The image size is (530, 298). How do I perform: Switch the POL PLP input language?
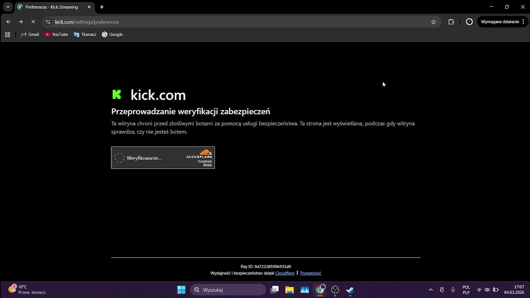tap(466, 290)
